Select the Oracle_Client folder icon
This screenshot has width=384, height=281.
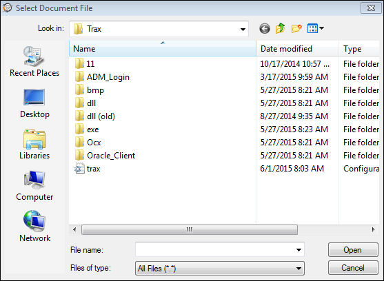tap(79, 155)
